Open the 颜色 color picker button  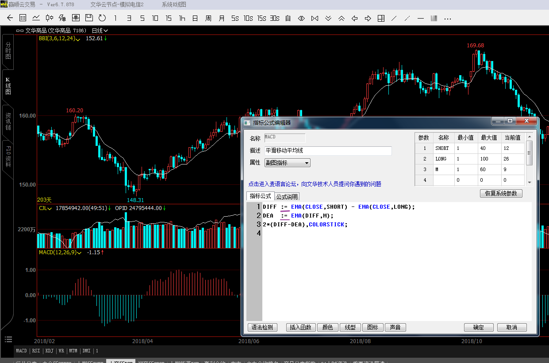pos(327,328)
